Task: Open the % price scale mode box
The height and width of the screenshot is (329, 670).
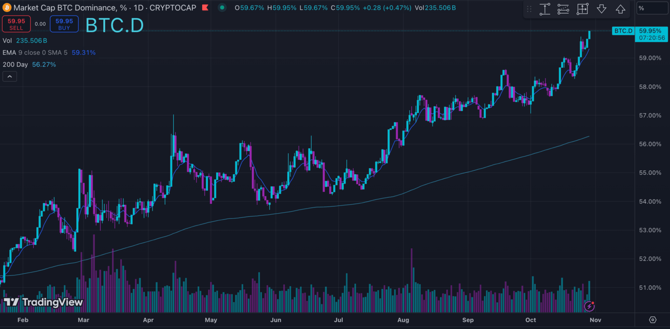Action: click(x=652, y=8)
